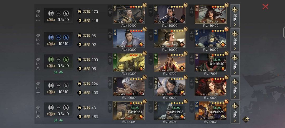This screenshot has height=128, width=285.
Task: Open 吕布's general portrait card
Action: (129, 86)
